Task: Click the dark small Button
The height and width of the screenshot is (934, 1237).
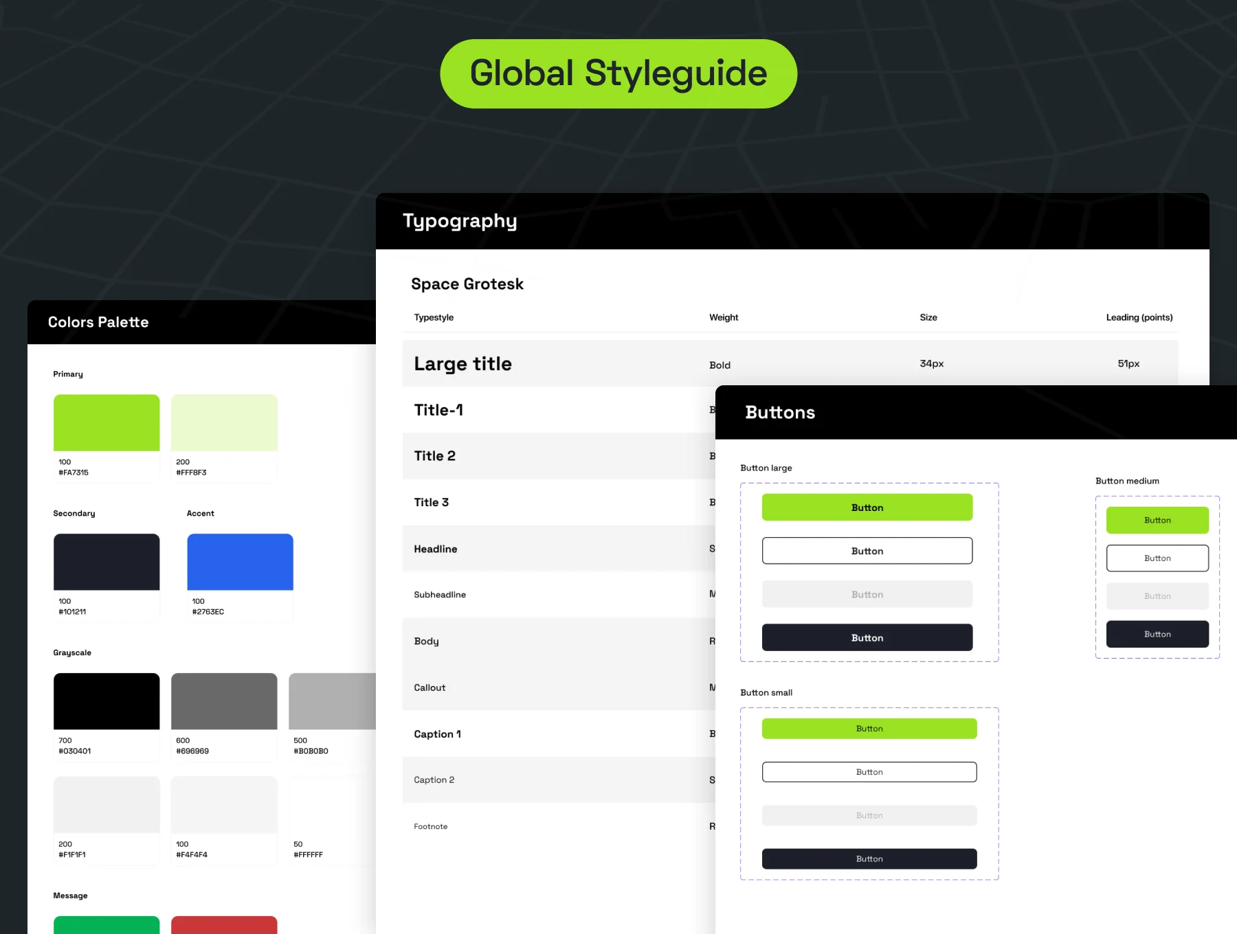Action: tap(869, 858)
